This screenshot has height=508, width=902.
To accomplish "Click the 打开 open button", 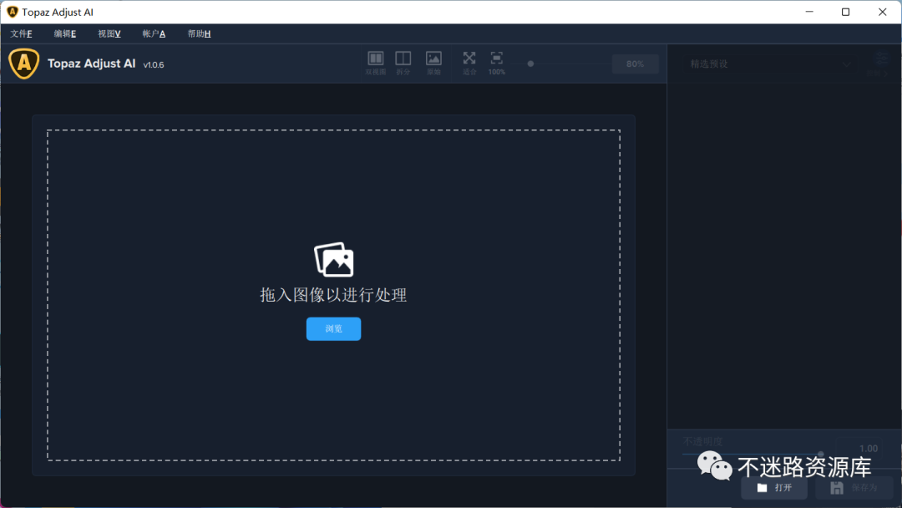I will [x=774, y=488].
